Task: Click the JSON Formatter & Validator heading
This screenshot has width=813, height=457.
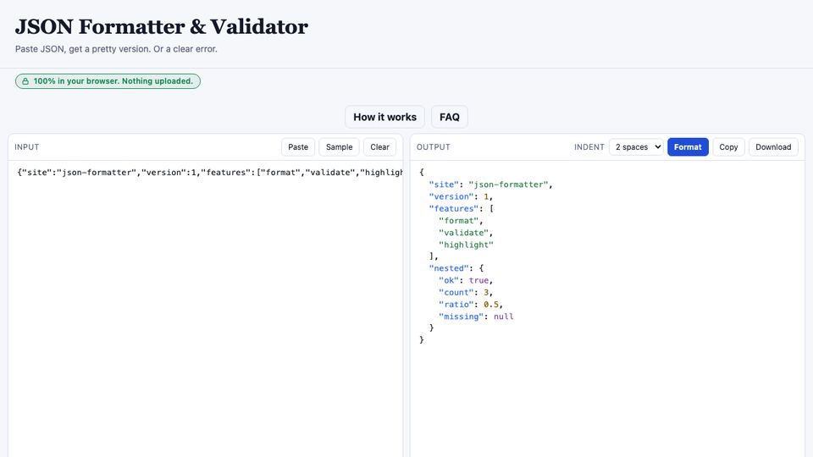Action: [x=161, y=26]
